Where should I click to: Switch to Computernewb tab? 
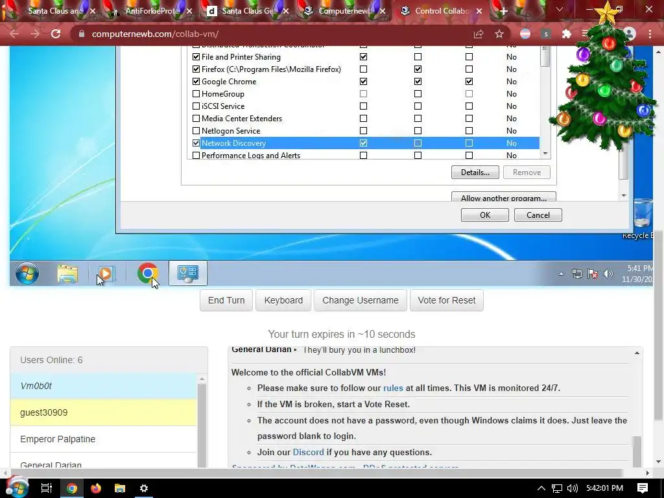click(344, 11)
